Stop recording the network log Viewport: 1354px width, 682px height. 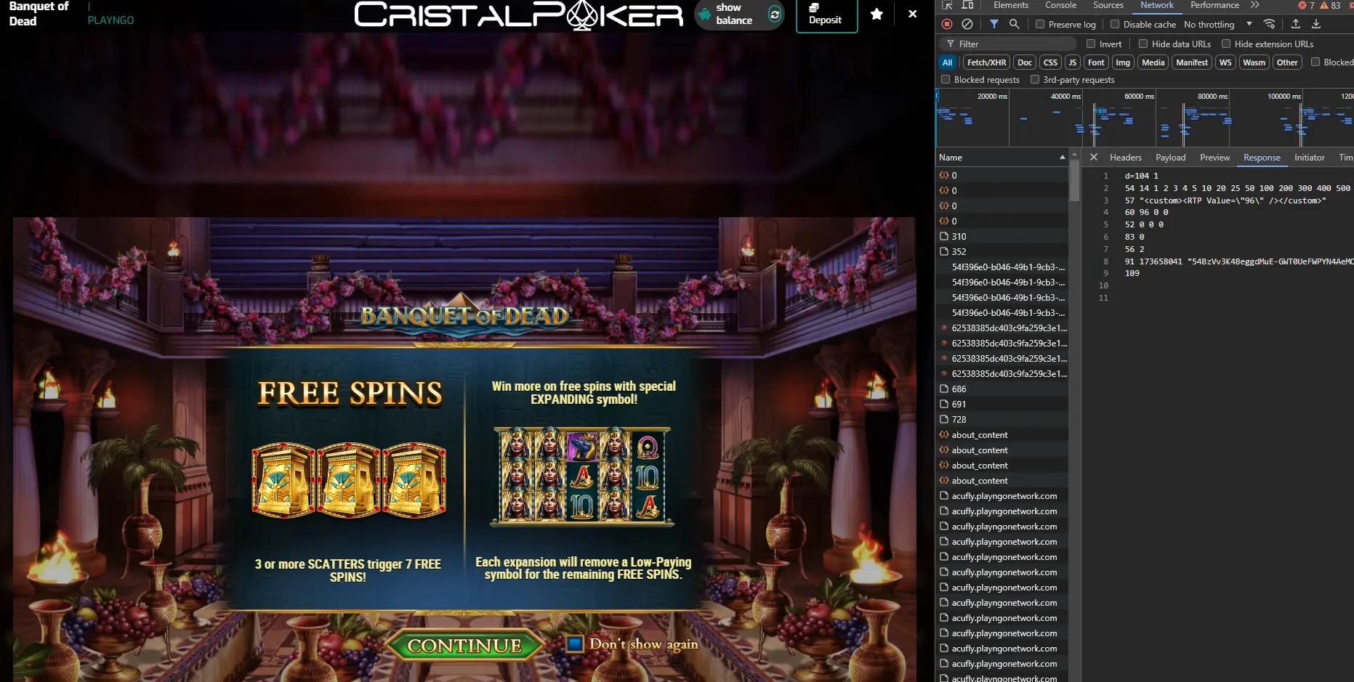click(x=947, y=24)
